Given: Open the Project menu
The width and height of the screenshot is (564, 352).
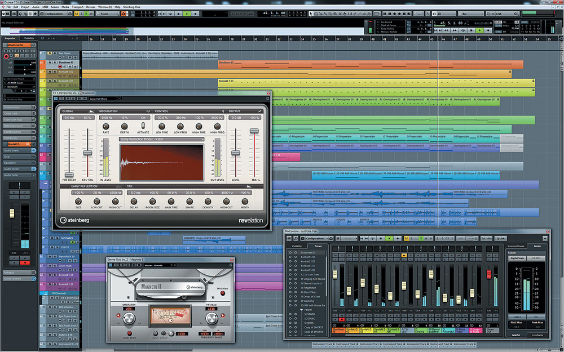Looking at the screenshot, I should (x=25, y=7).
